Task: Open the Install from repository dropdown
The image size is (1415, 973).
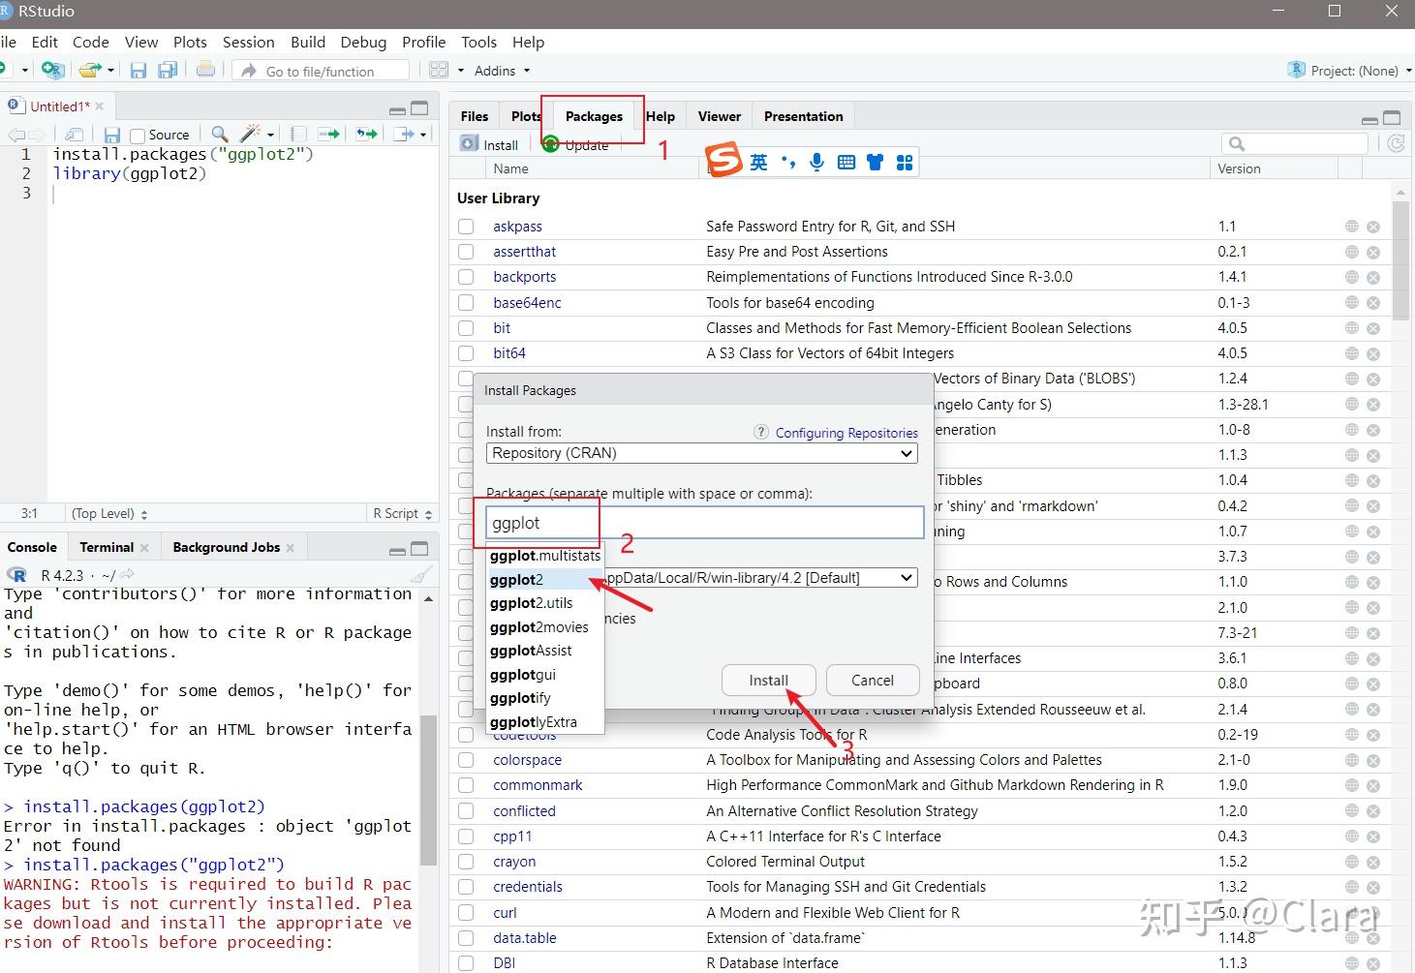Action: coord(701,453)
